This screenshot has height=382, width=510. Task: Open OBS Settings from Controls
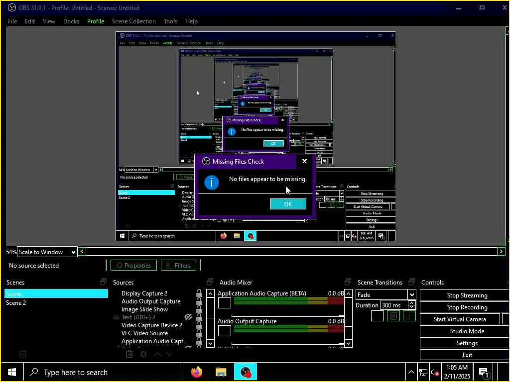465,343
